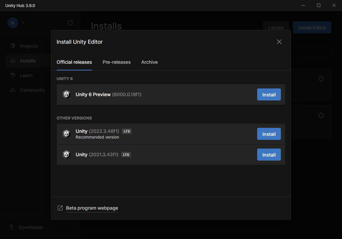Click the external link icon beside Beta program
This screenshot has height=239, width=342.
60,208
